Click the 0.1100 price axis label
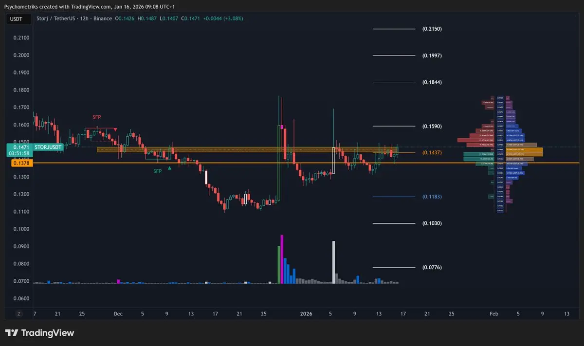584x346 pixels. tap(21, 212)
